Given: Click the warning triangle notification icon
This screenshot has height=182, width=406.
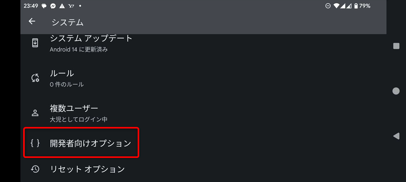Looking at the screenshot, I should pyautogui.click(x=62, y=6).
